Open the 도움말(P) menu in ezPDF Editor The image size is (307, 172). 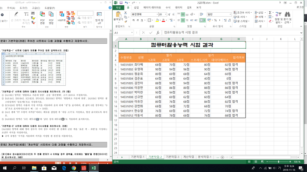50,8
